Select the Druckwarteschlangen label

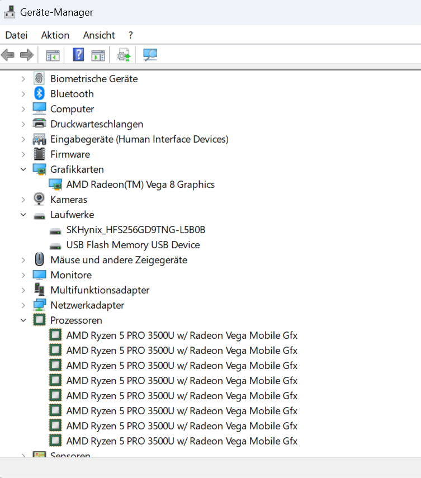tap(97, 124)
